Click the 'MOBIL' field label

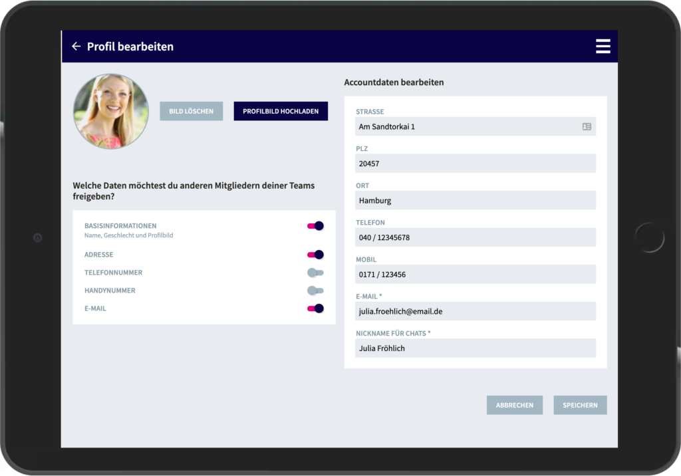click(x=366, y=260)
